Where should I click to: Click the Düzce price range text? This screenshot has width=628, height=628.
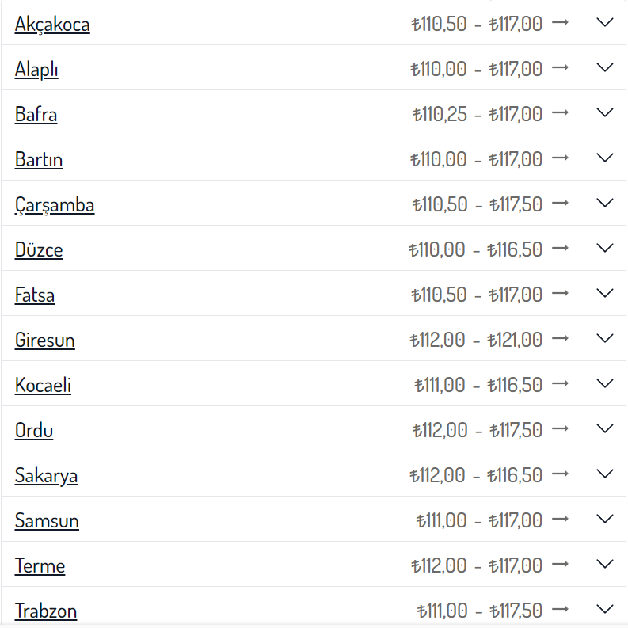click(x=475, y=249)
